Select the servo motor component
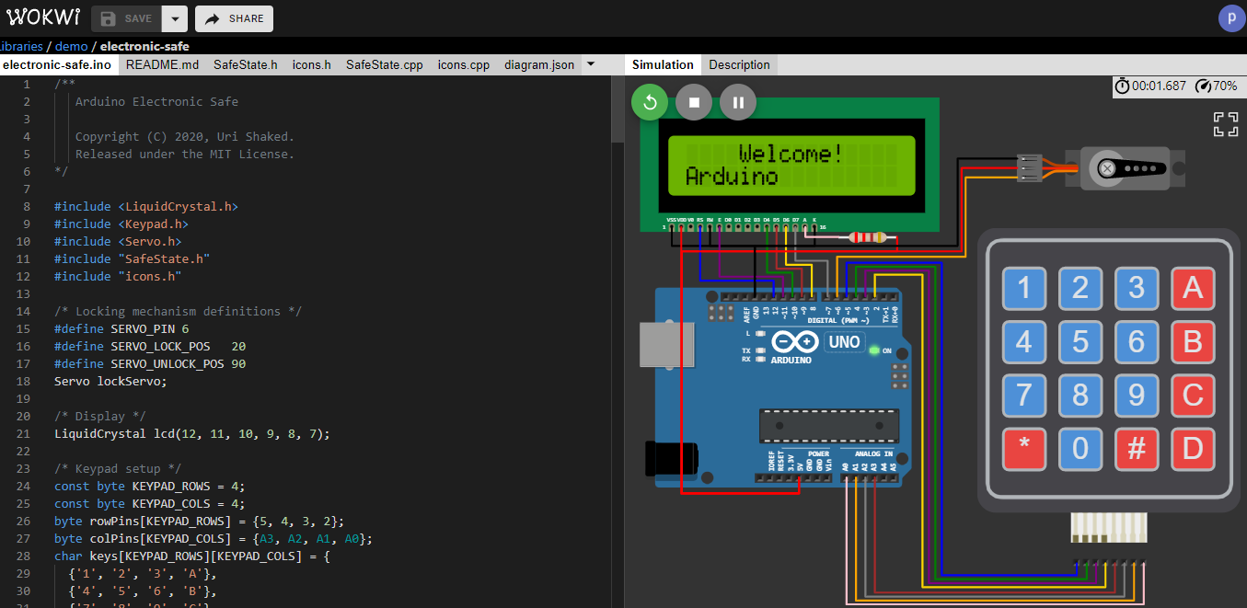1247x608 pixels. tap(1124, 168)
